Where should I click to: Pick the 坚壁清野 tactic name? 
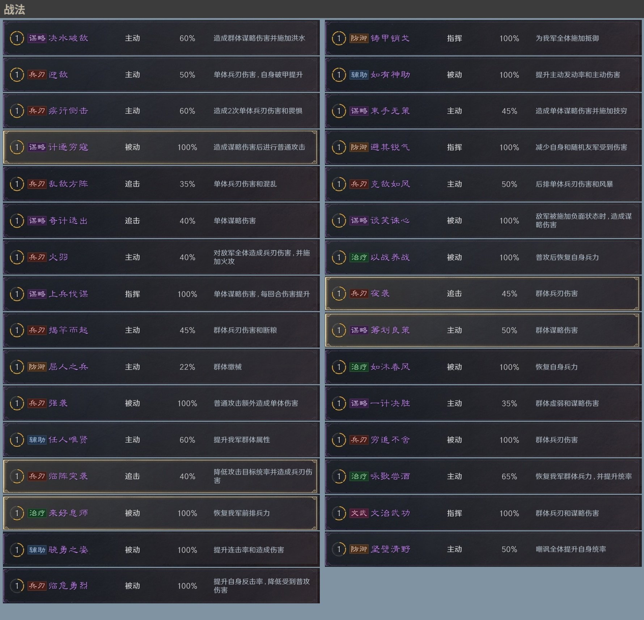click(390, 549)
